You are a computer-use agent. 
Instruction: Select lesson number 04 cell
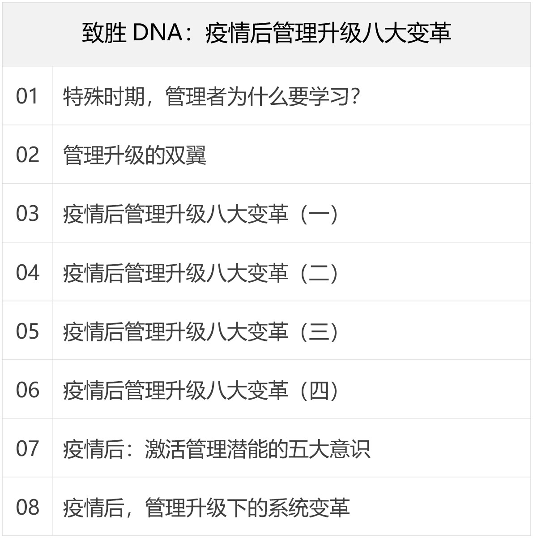[27, 272]
